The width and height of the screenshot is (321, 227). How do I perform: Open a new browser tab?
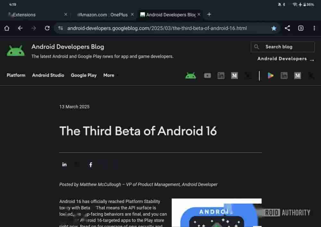[x=209, y=14]
